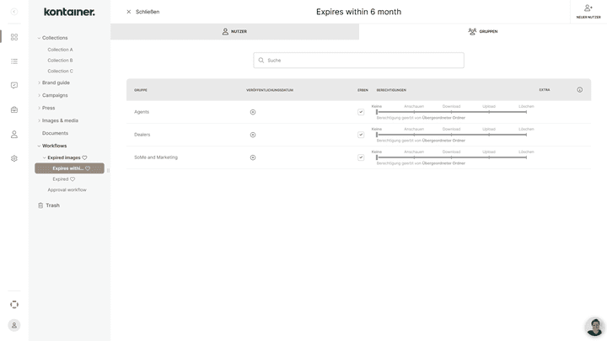Click Neuer Nutzer add-user icon
The height and width of the screenshot is (341, 607).
pos(588,8)
